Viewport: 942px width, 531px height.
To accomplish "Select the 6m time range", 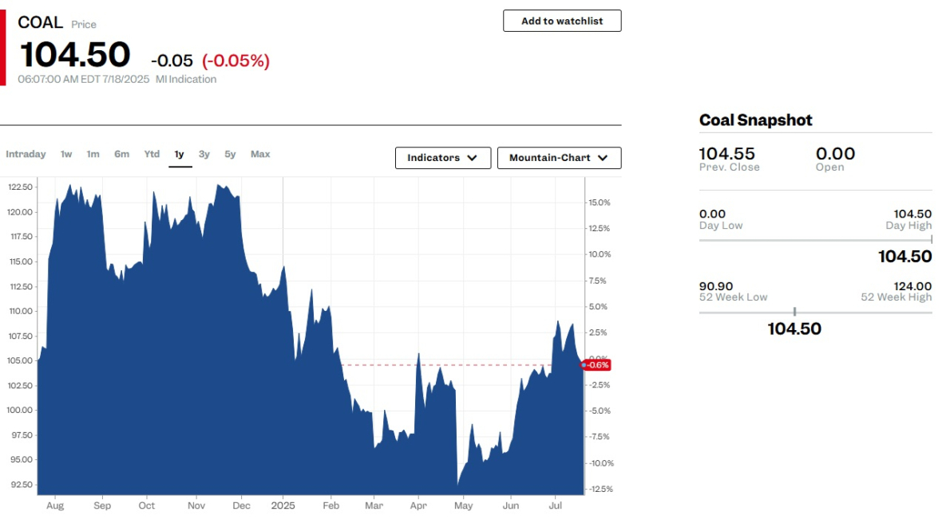I will pos(122,154).
